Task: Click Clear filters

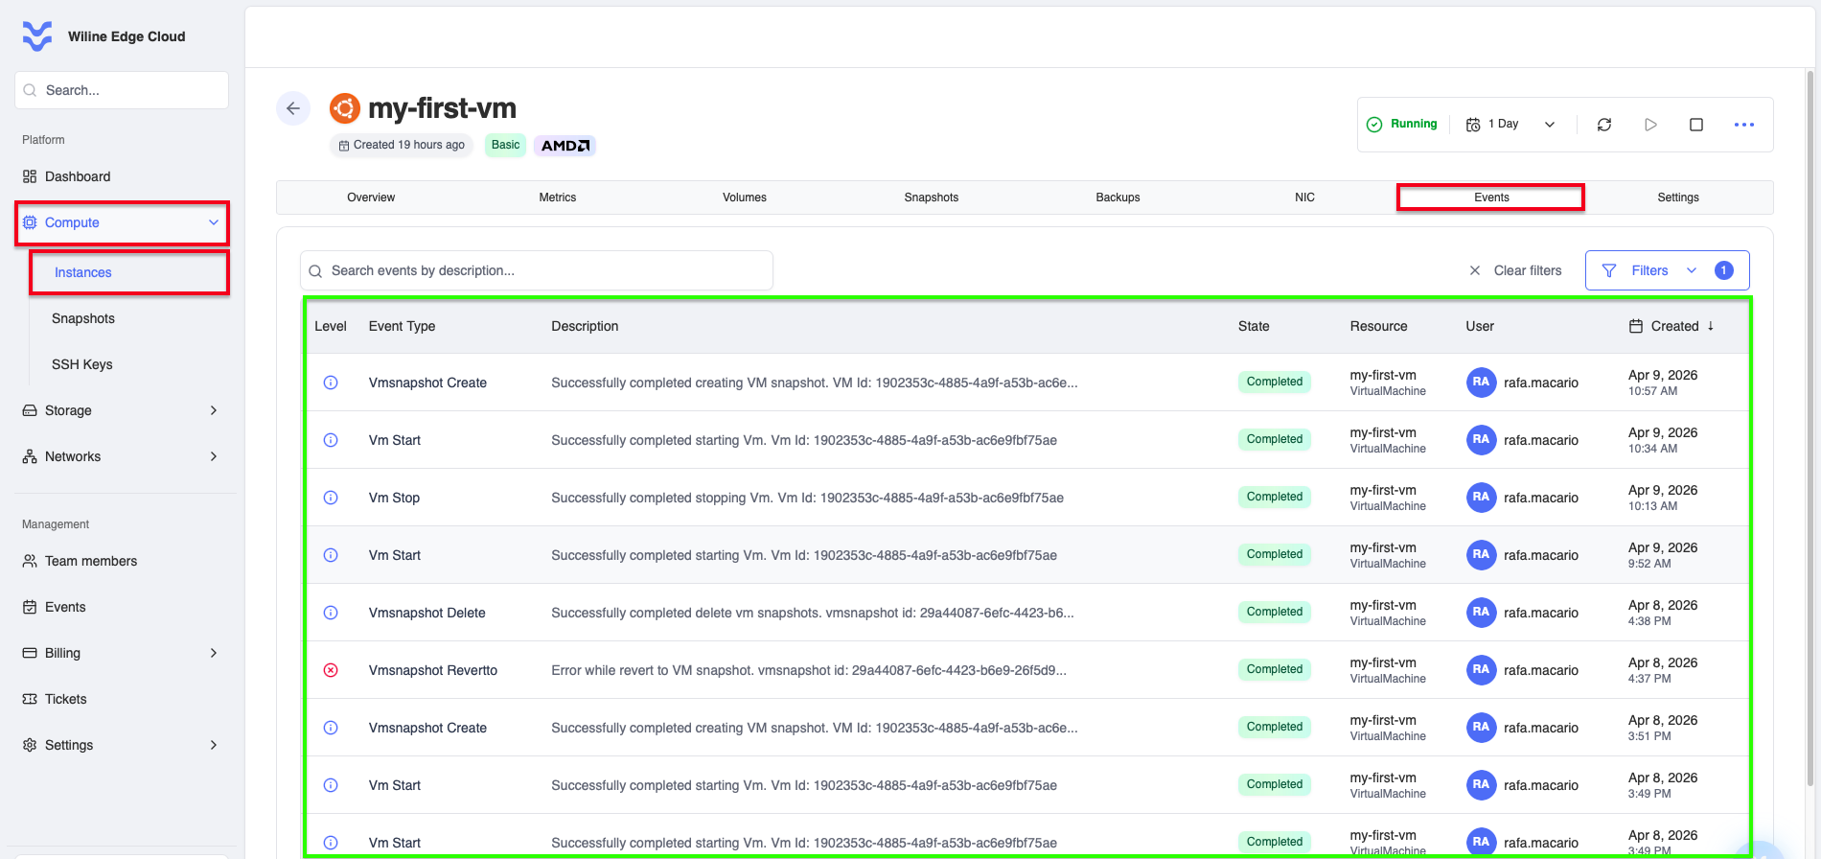Action: (x=1515, y=270)
